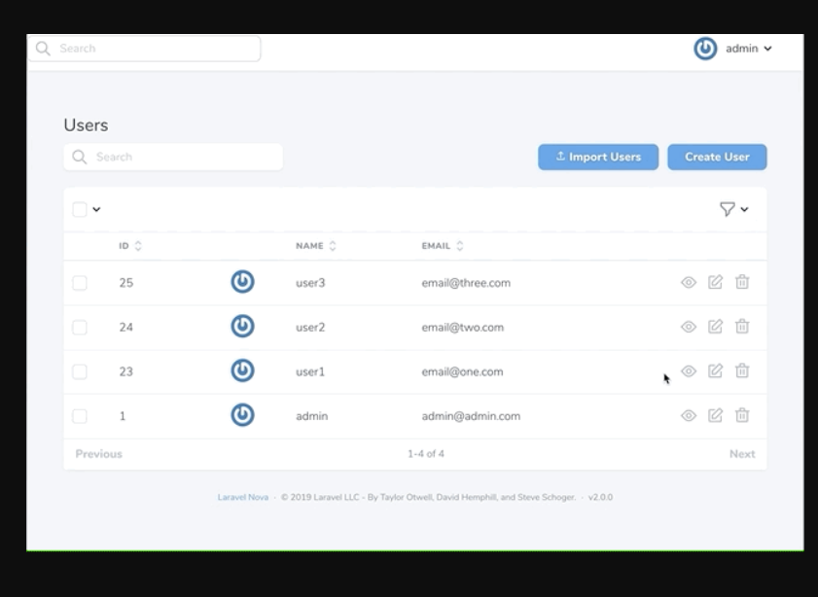View user3 details via eye icon
Screen dimensions: 818x597
[x=689, y=282]
